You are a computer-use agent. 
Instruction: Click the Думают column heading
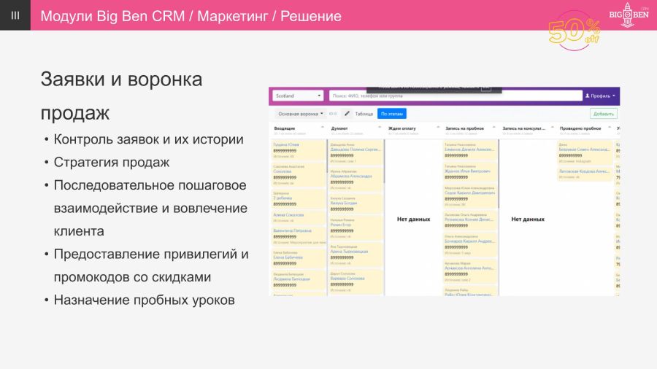(339, 128)
